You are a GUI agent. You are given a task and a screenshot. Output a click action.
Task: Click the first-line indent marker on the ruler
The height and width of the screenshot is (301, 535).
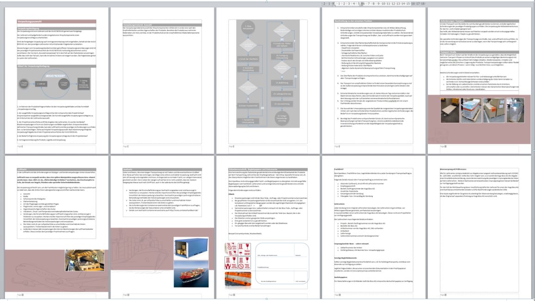click(x=333, y=2)
